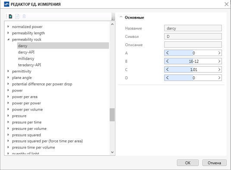Click the B value 1E-12
The height and width of the screenshot is (170, 231).
pyautogui.click(x=194, y=61)
